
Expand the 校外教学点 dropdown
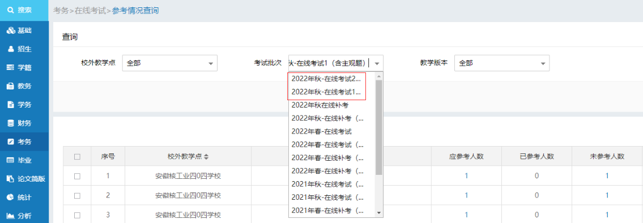169,63
